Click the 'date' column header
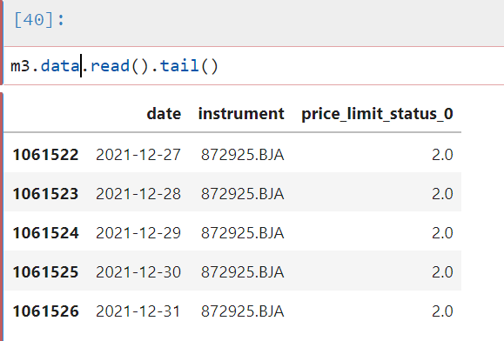Viewport: 504px width, 341px height. [164, 114]
